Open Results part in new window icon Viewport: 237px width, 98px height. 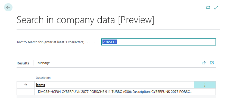[212, 63]
